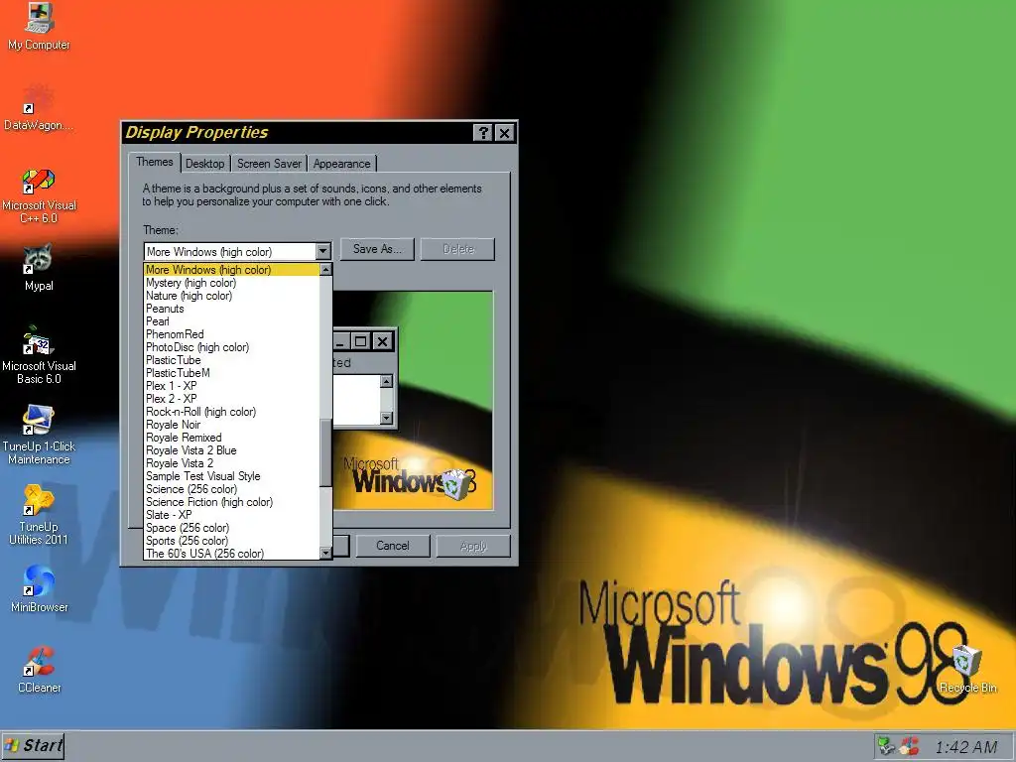Choose Rock-n-Roll (high color) theme
This screenshot has height=762, width=1016.
click(x=232, y=412)
